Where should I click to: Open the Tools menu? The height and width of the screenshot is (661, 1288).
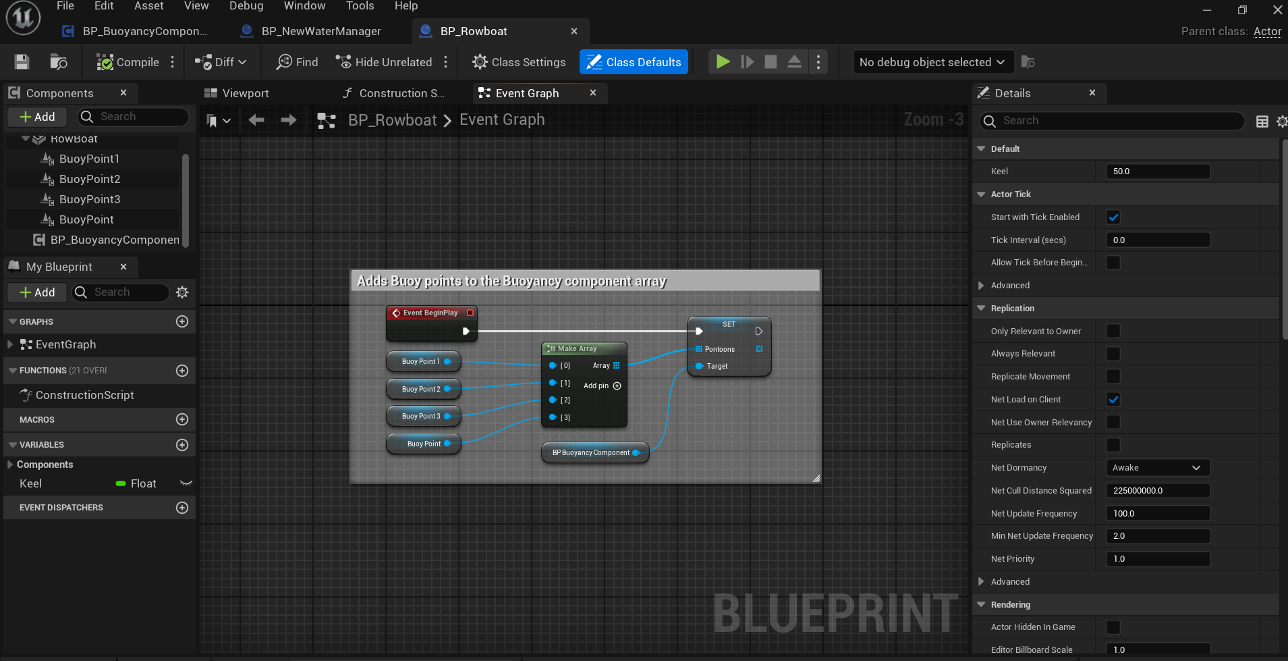pyautogui.click(x=360, y=6)
